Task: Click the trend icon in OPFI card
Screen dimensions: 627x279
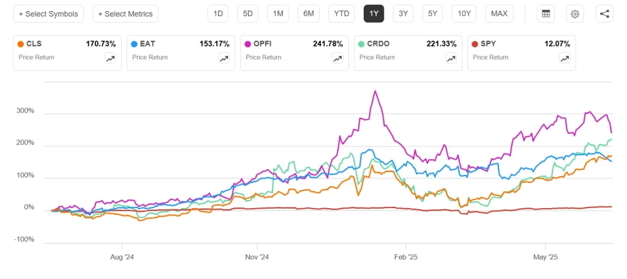Action: tap(337, 58)
